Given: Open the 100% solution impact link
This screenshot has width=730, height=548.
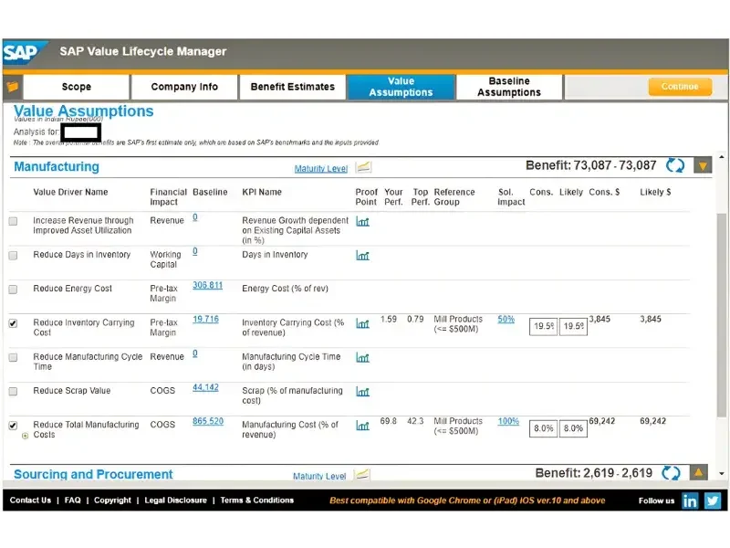Looking at the screenshot, I should coord(508,421).
